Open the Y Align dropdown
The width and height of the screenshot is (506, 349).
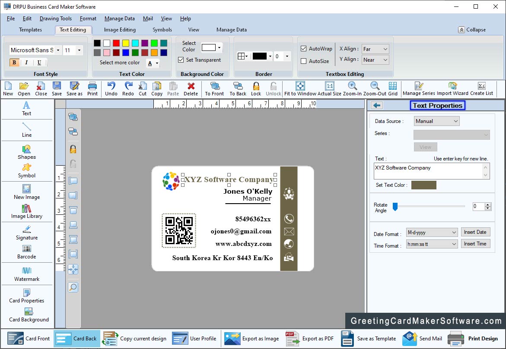tap(376, 60)
